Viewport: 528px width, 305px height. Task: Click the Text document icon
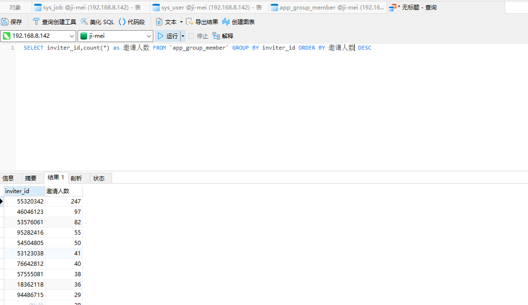159,22
